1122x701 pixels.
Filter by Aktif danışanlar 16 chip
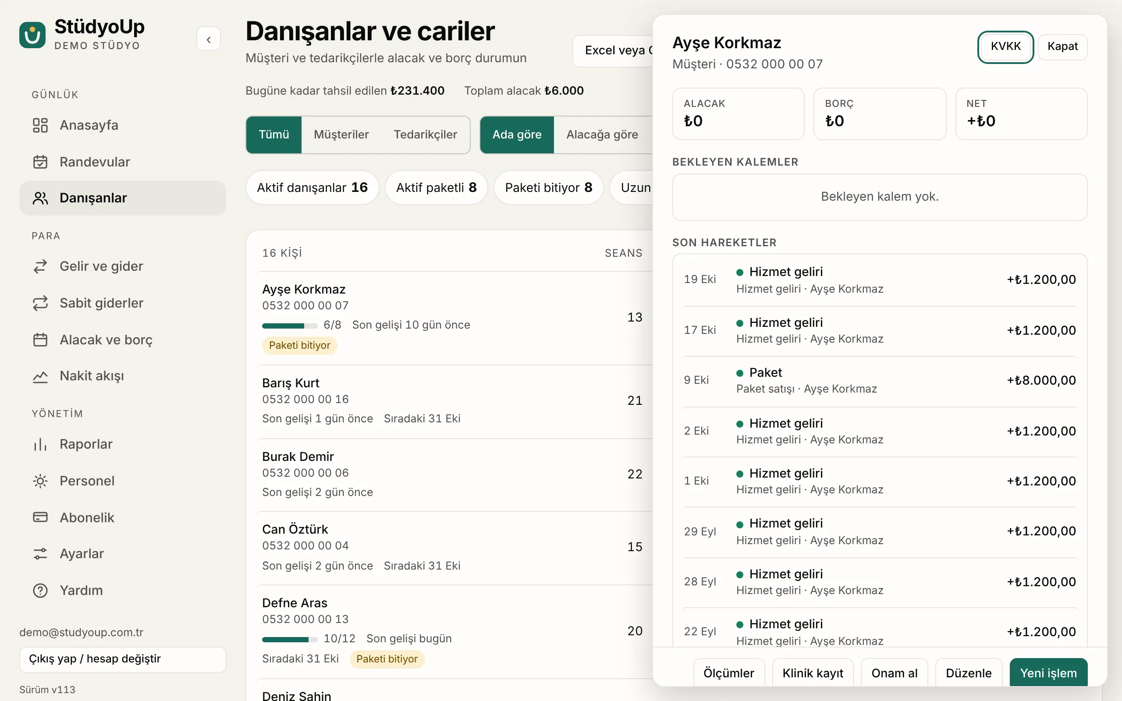tap(312, 188)
